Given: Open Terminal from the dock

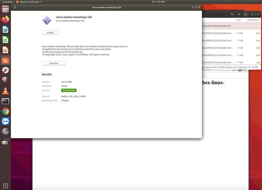Looking at the screenshot, I should tap(5, 101).
